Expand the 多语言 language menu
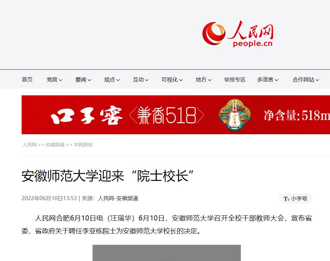 coord(268,80)
